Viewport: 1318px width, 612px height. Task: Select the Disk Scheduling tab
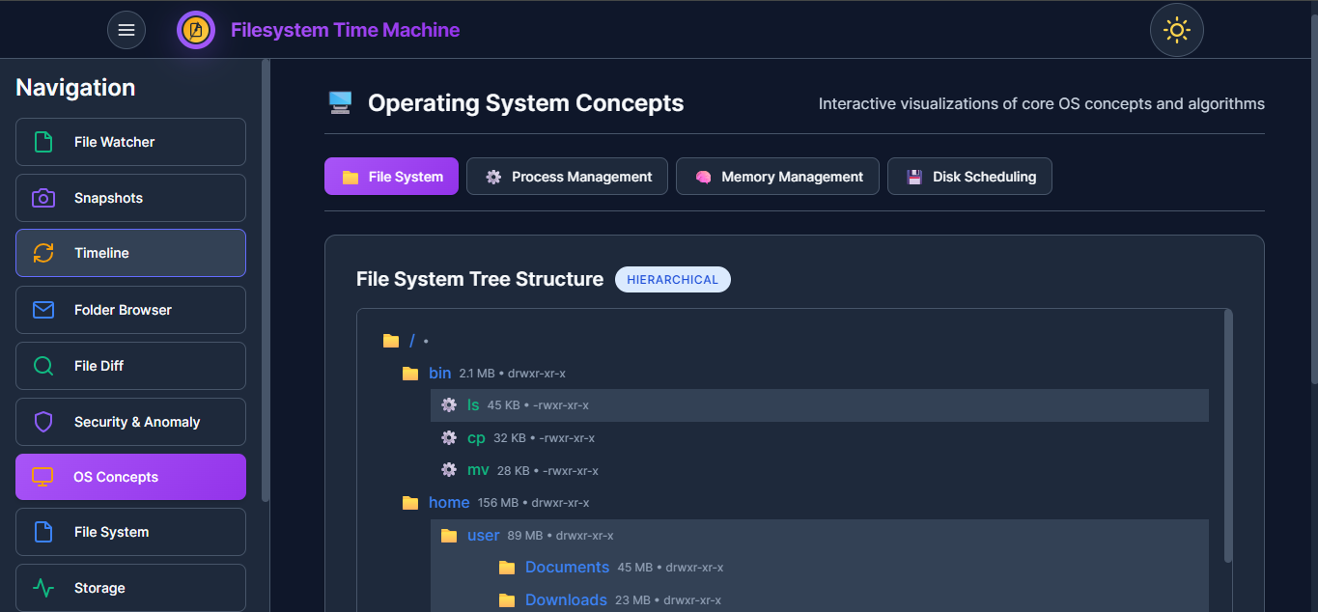(969, 176)
